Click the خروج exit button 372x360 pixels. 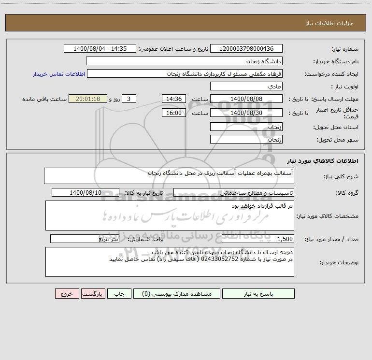click(x=67, y=294)
